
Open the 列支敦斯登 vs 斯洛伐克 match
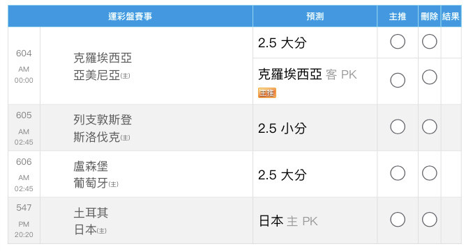(103, 129)
